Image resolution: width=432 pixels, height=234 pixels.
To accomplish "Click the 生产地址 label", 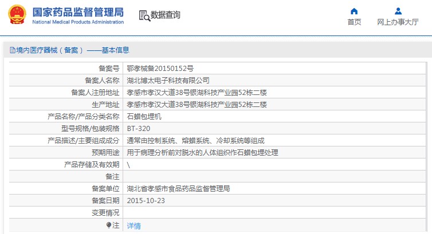I will 106,105.
